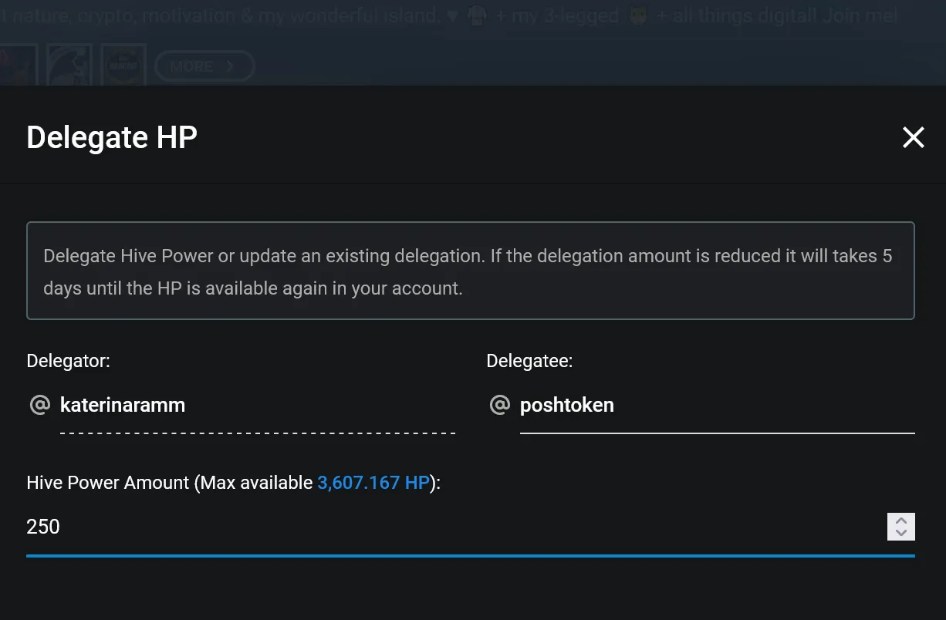
Task: Close the Delegate HP dialog
Action: coord(913,137)
